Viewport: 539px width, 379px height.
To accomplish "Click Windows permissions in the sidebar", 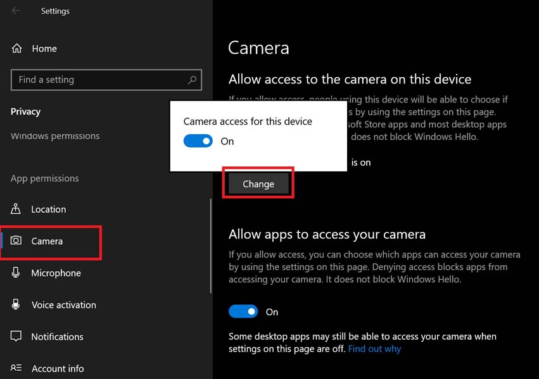I will (54, 135).
